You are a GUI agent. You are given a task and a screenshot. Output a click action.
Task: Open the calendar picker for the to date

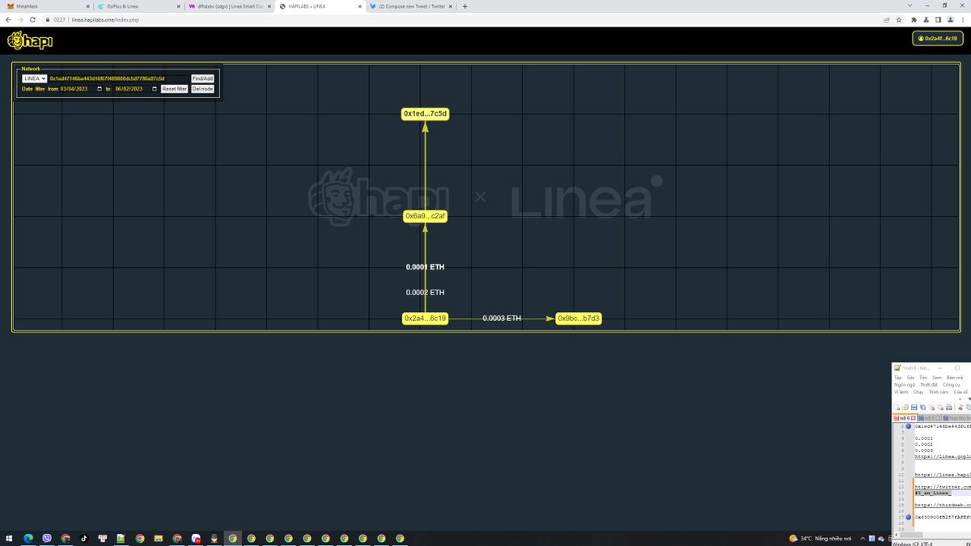tap(155, 89)
